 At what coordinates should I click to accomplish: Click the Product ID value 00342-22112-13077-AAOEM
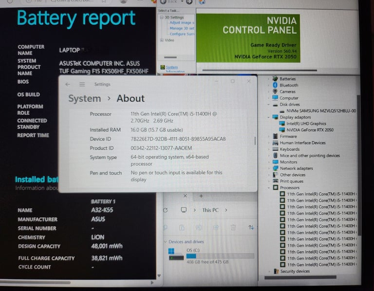(161, 148)
